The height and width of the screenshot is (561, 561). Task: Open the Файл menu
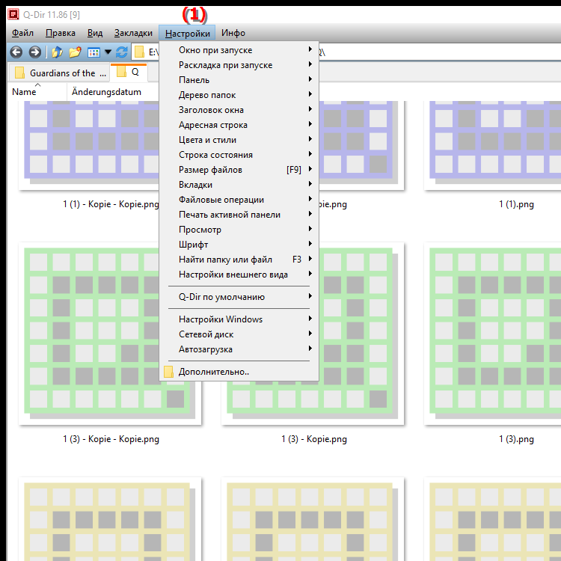(22, 33)
